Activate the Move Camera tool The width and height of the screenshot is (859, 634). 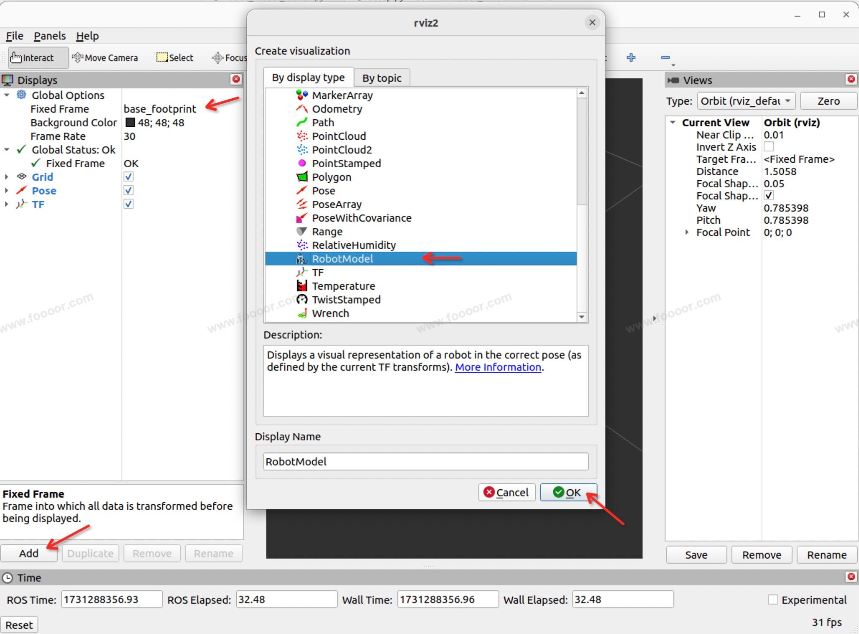click(105, 58)
